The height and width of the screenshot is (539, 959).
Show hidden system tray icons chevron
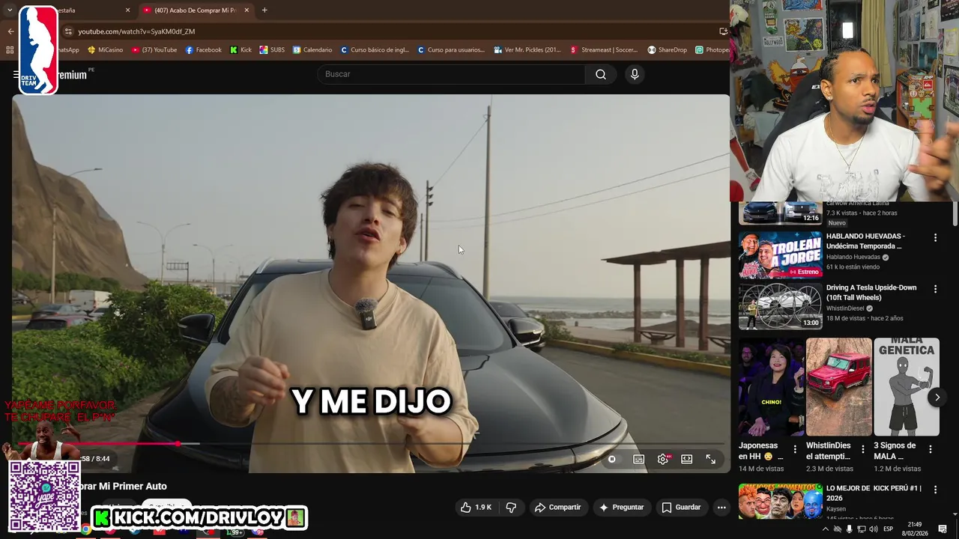pos(825,529)
